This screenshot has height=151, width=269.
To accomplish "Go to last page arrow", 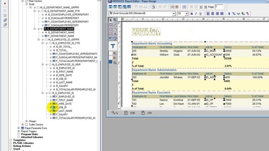I will [206, 7].
